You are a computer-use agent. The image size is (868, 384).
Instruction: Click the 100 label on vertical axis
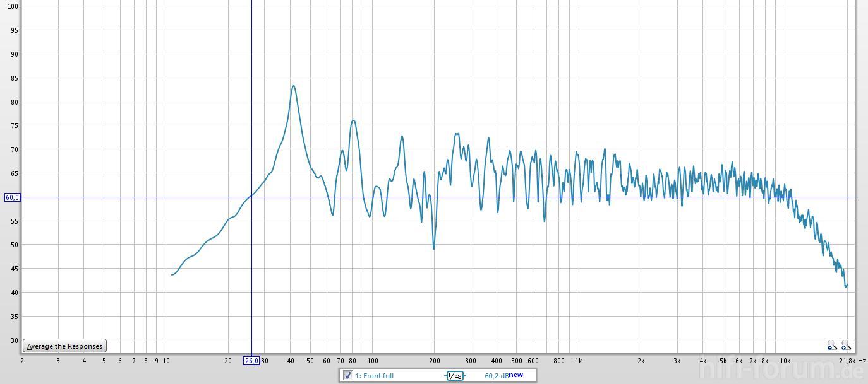12,6
